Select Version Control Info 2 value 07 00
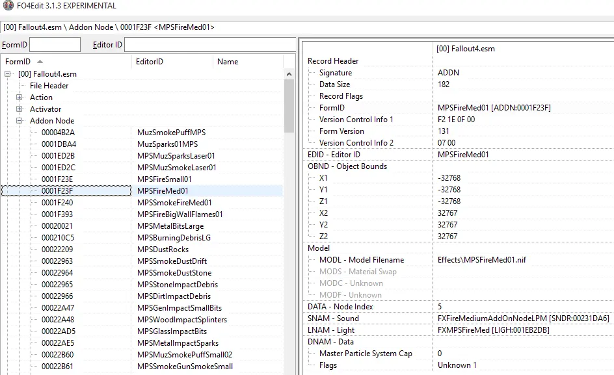The width and height of the screenshot is (614, 375). (446, 143)
